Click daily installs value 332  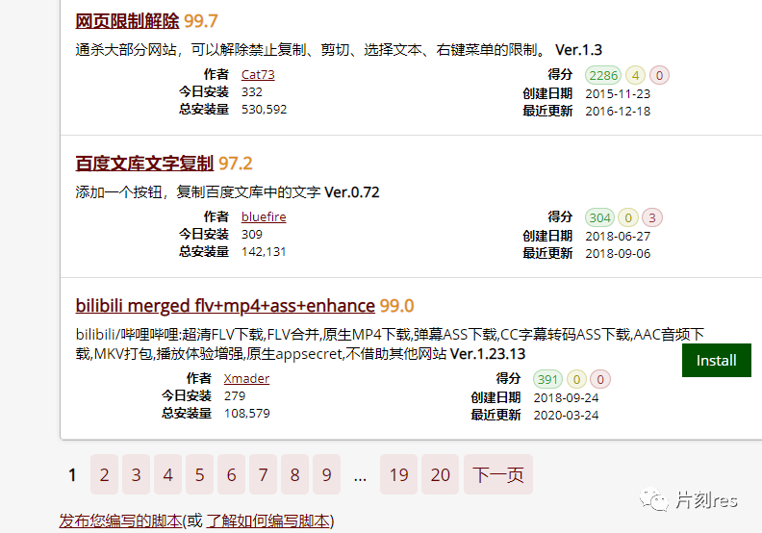[x=252, y=91]
